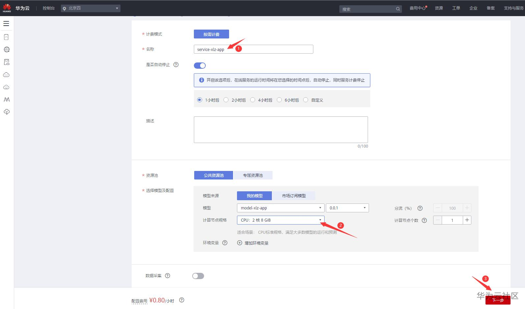The height and width of the screenshot is (309, 525).
Task: Click the 名称 field with service-xlz-app
Action: [x=253, y=49]
